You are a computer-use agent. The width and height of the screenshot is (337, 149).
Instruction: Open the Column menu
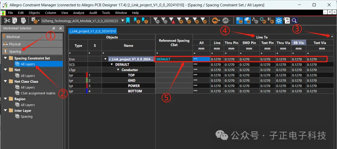pos(51,13)
